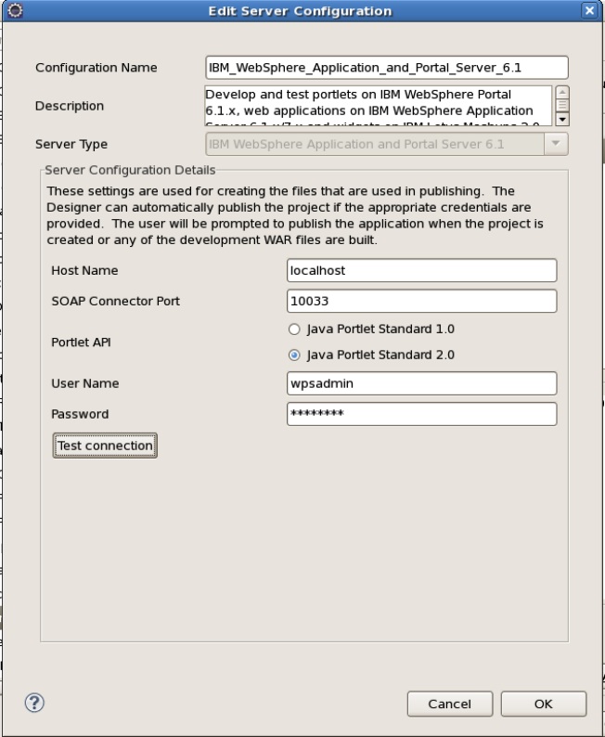This screenshot has height=737, width=605.
Task: Click the Description label
Action: pos(70,106)
